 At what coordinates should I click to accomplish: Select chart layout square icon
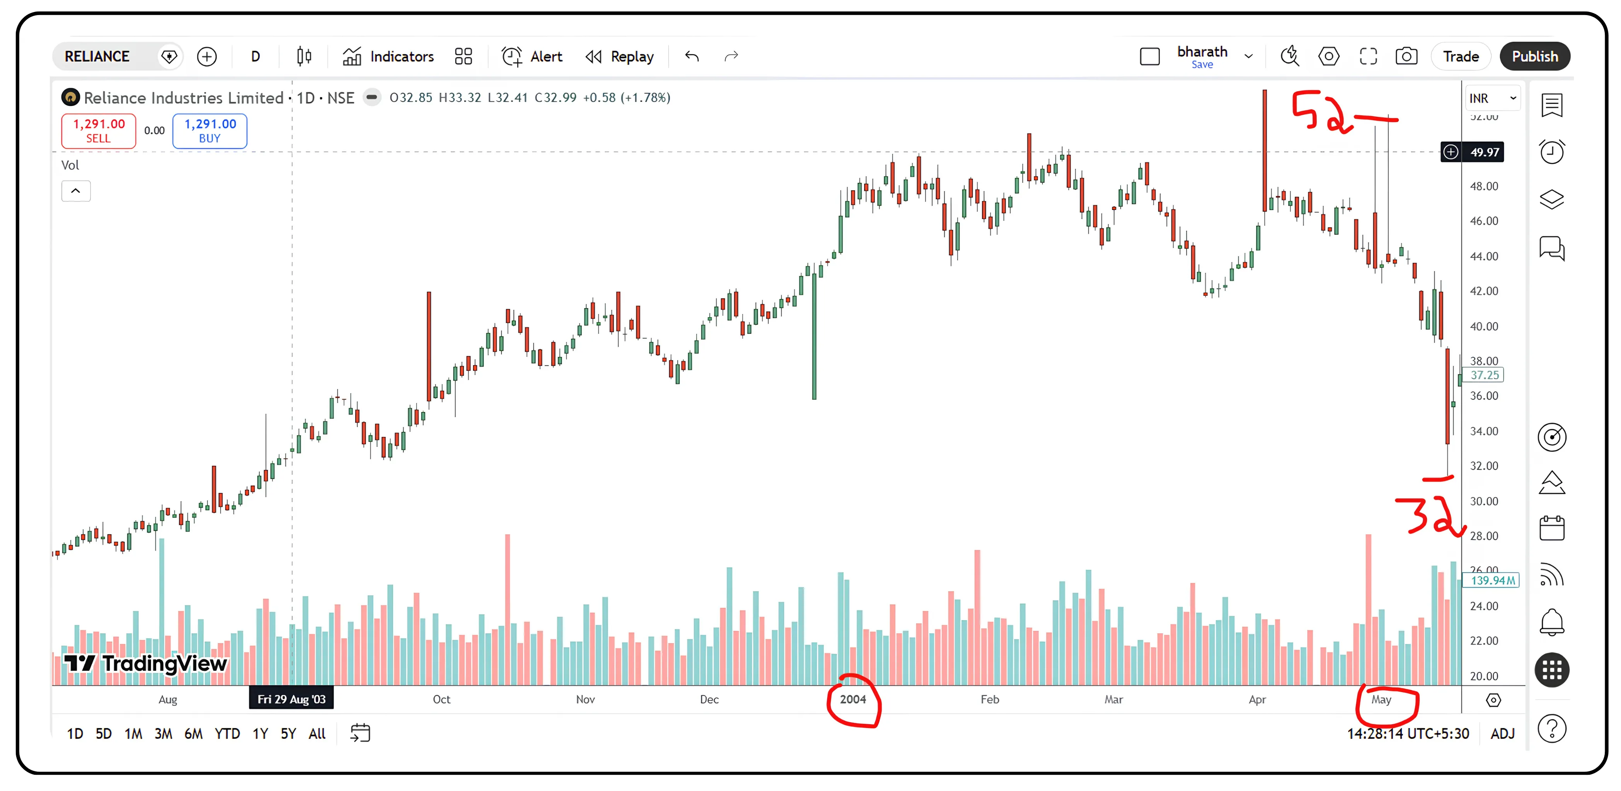coord(1150,56)
